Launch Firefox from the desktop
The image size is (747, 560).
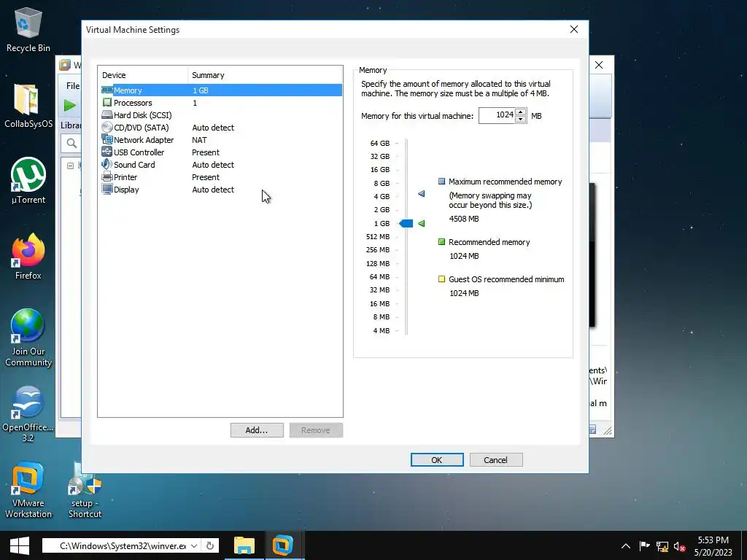coord(28,257)
